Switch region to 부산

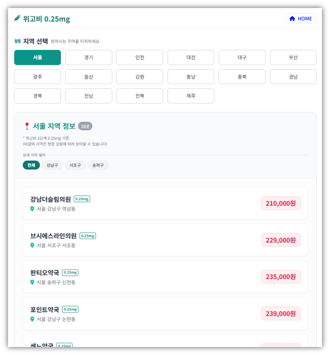pos(293,57)
